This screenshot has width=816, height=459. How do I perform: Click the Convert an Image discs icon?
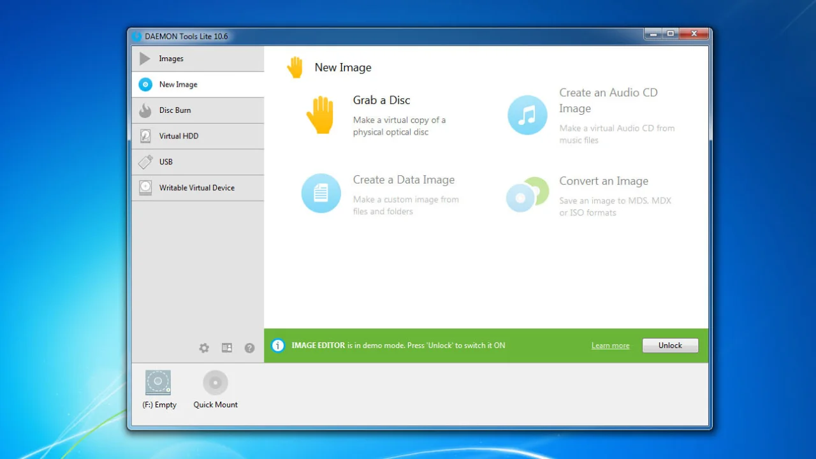click(527, 194)
